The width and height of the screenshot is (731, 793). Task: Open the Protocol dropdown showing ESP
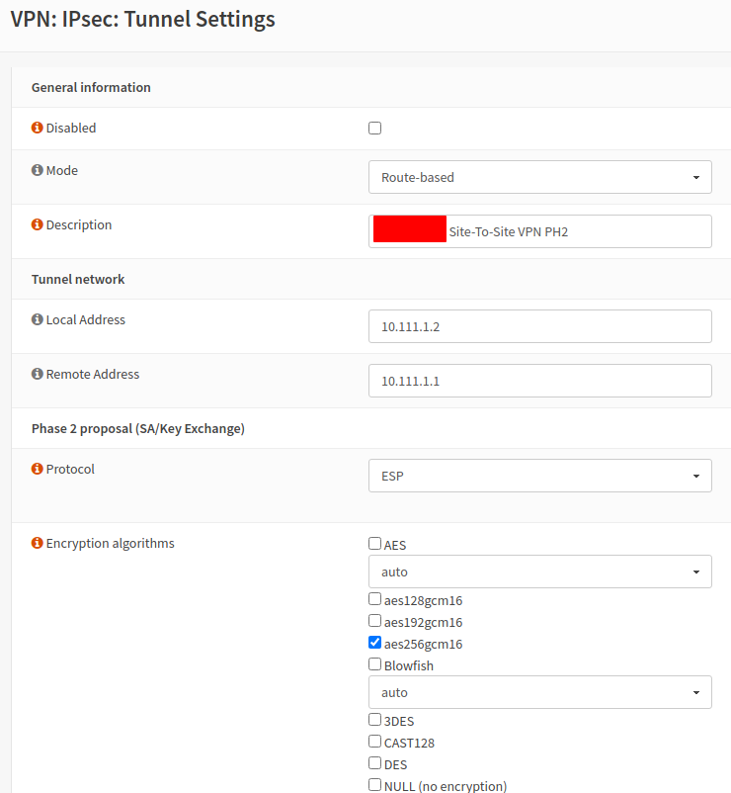(x=540, y=476)
